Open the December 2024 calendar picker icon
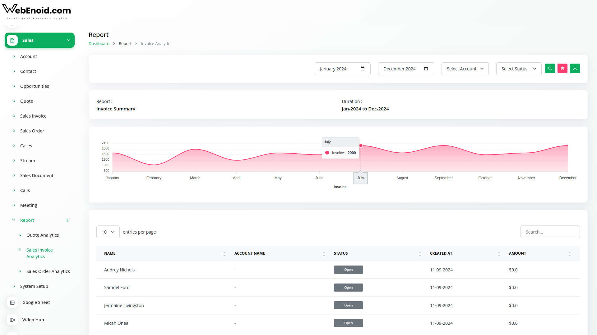Image resolution: width=597 pixels, height=335 pixels. [426, 69]
